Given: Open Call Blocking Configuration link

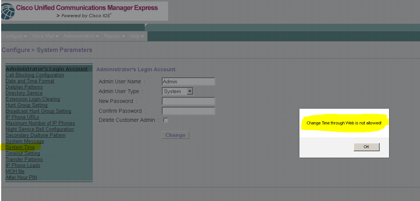Looking at the screenshot, I should (x=35, y=75).
